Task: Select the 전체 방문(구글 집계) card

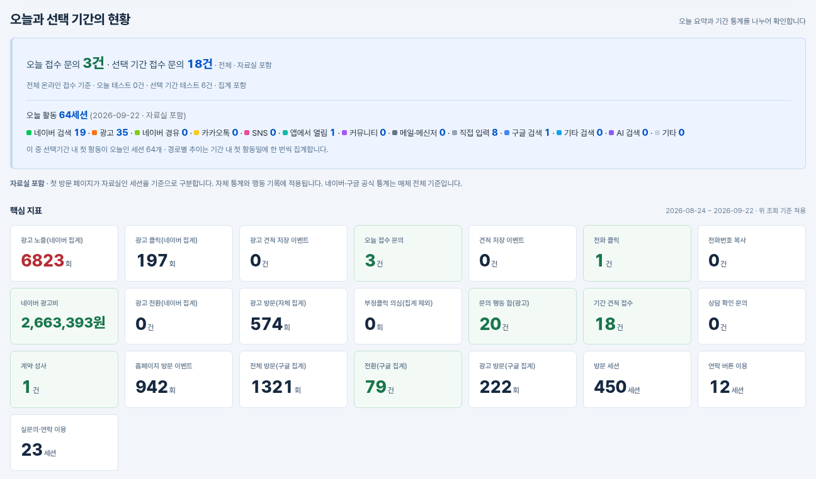Action: (x=293, y=379)
